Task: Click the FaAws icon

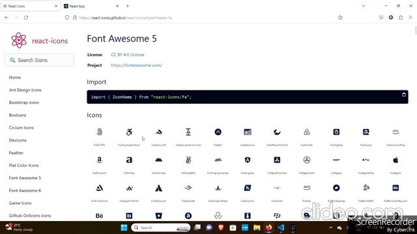Action: point(307,188)
